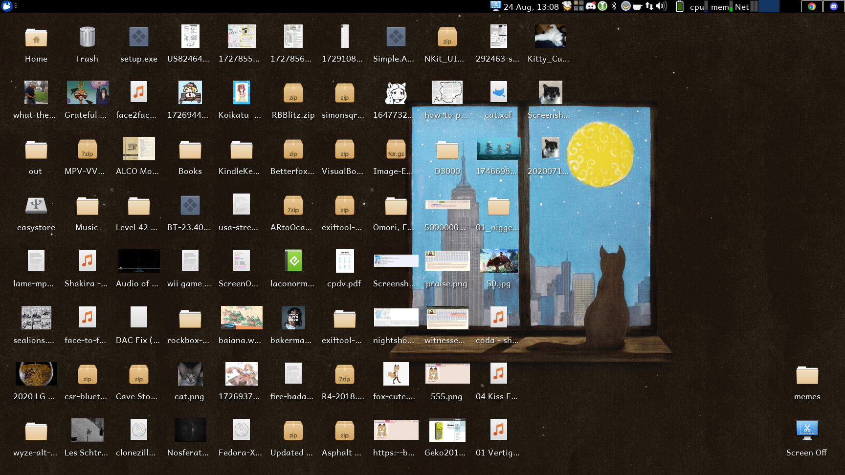This screenshot has height=475, width=845.
Task: Open the battery status indicator
Action: (679, 6)
